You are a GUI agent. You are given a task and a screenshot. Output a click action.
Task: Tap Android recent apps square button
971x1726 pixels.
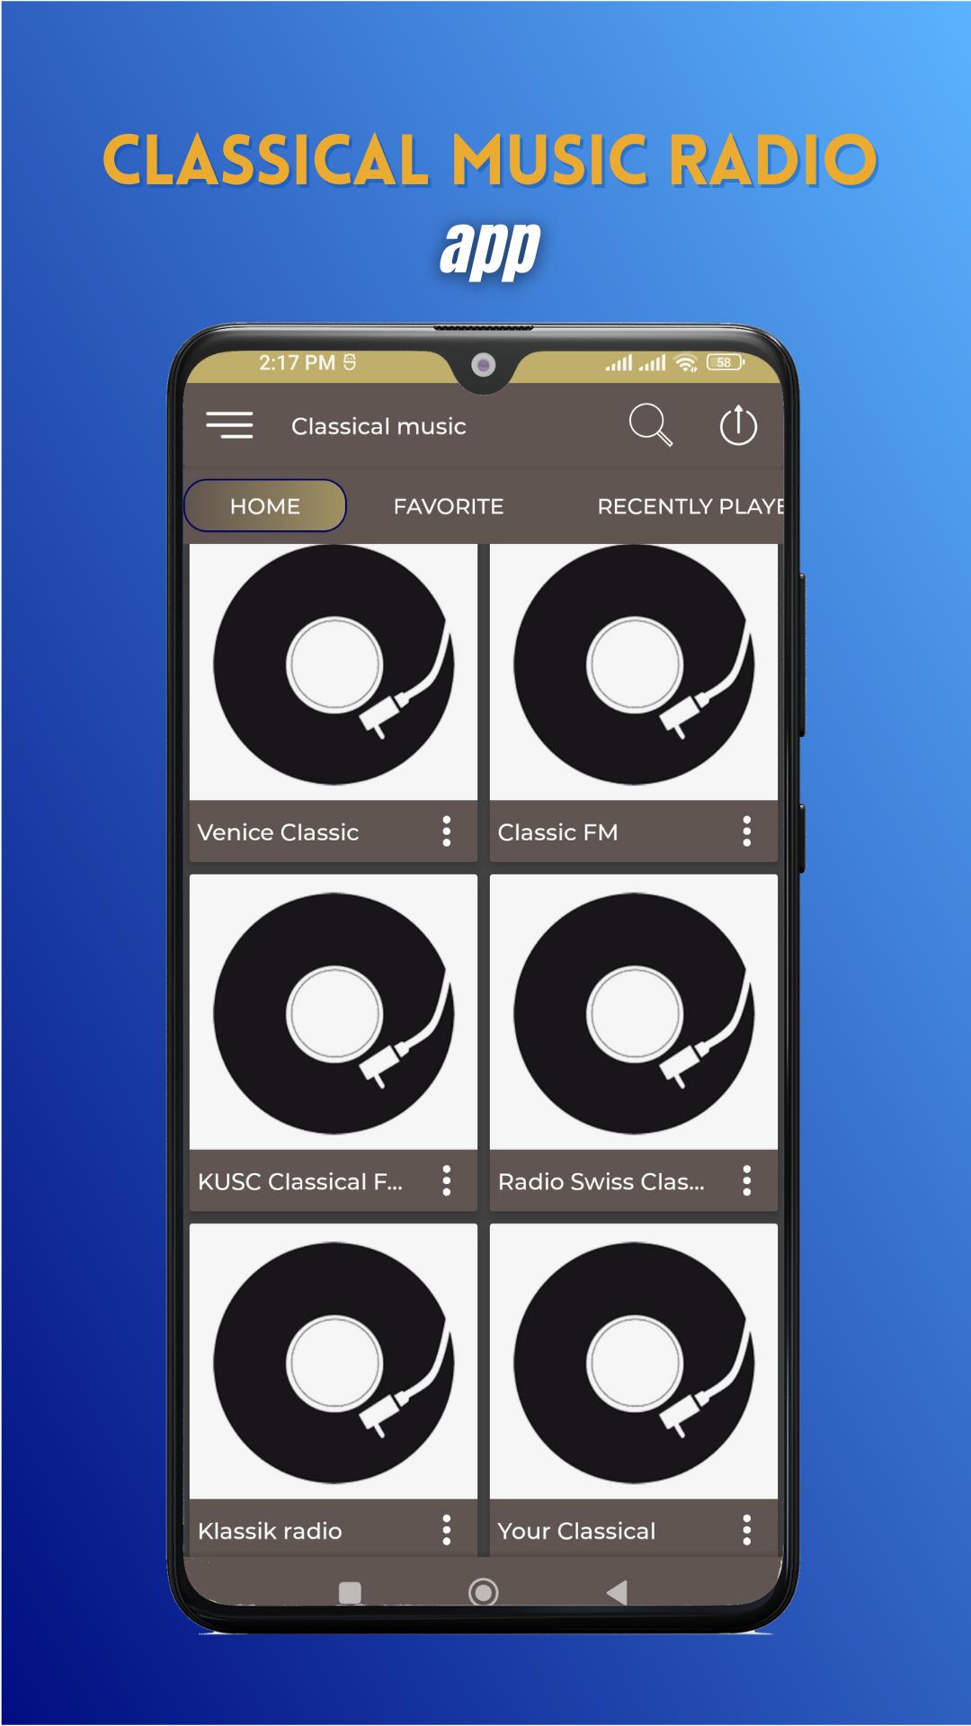tap(350, 1593)
